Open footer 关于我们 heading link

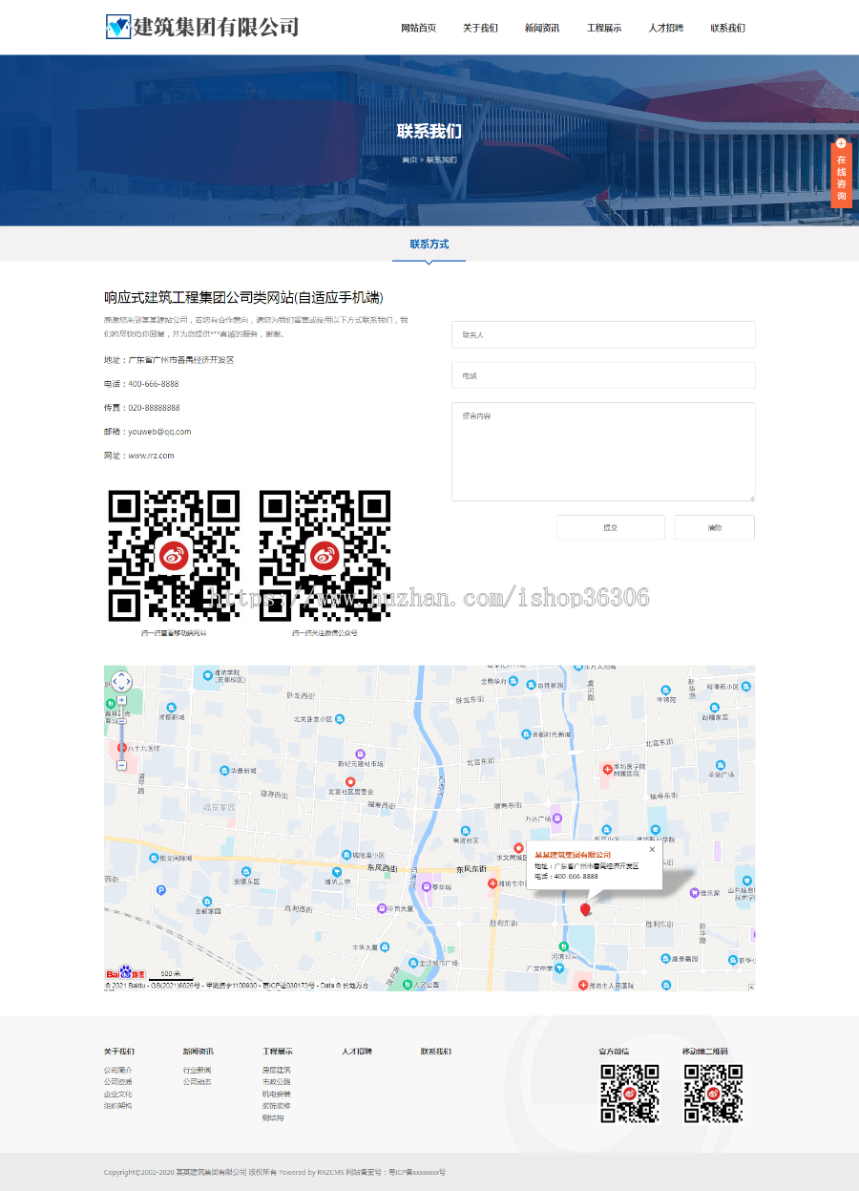click(118, 1051)
